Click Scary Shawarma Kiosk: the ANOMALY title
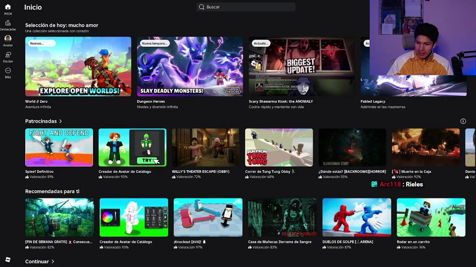The width and height of the screenshot is (476, 267). click(281, 101)
